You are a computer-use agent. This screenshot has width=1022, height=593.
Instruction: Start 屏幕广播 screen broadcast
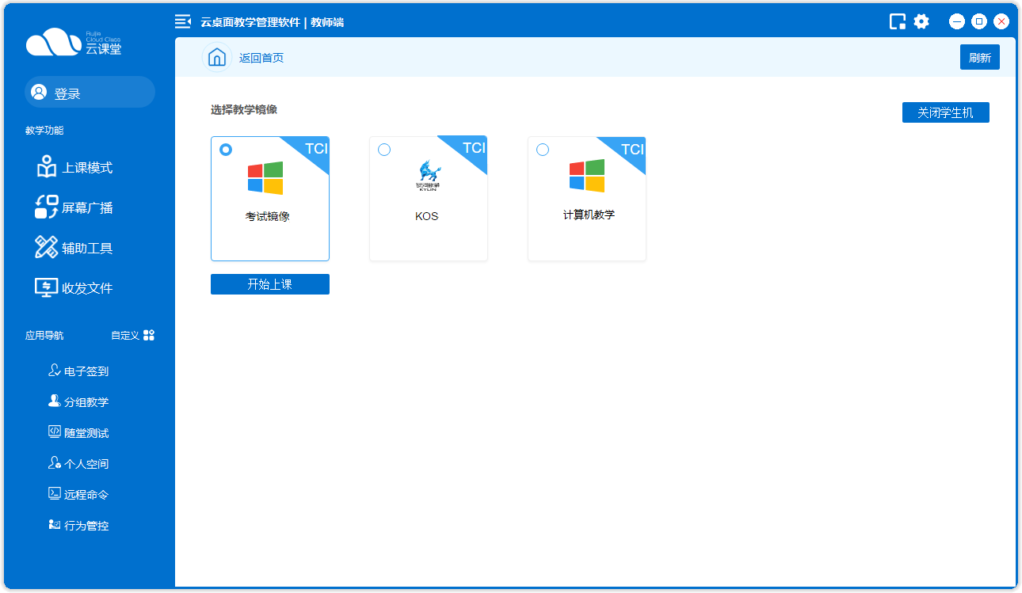75,208
